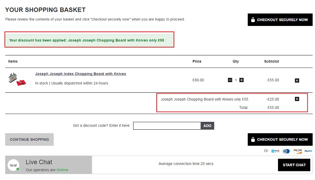Click the lock icon on top checkout button
This screenshot has width=315, height=180.
(253, 20)
